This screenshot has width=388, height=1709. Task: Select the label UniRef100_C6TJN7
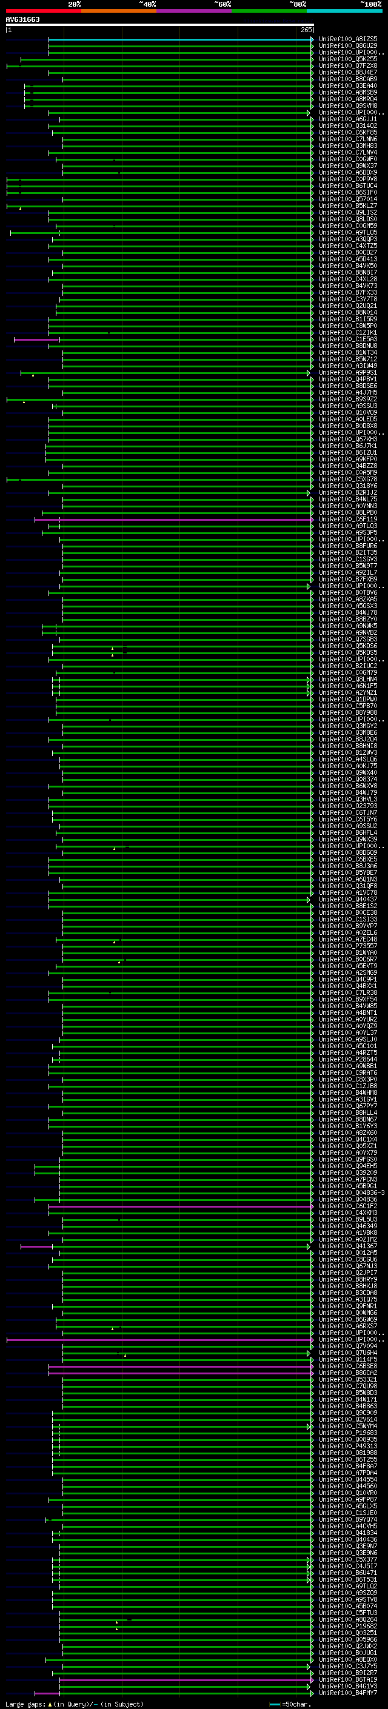(348, 813)
